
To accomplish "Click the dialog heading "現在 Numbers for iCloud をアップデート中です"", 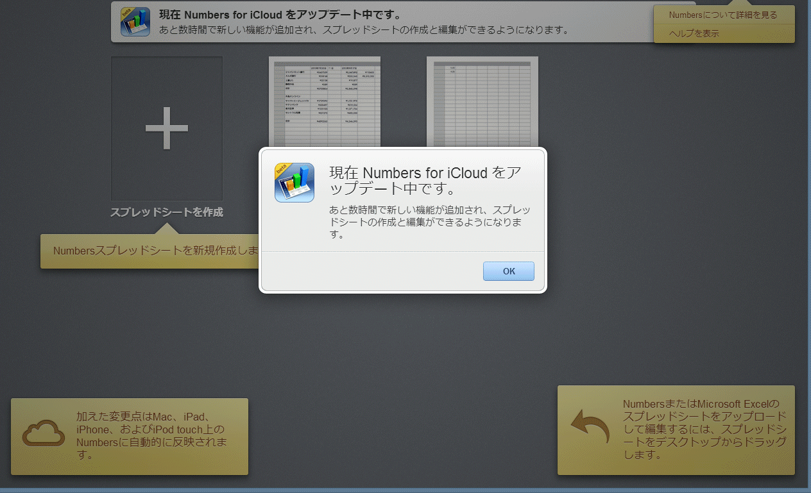I will [x=425, y=181].
